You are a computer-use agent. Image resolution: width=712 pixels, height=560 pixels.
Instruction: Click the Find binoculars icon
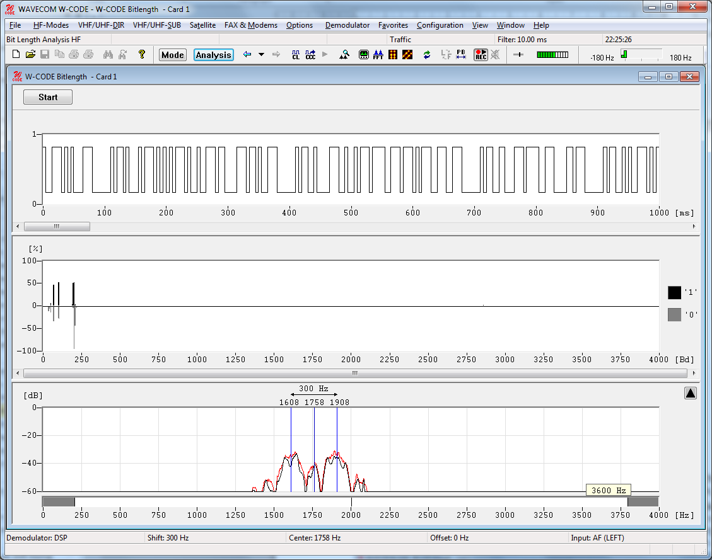click(108, 54)
